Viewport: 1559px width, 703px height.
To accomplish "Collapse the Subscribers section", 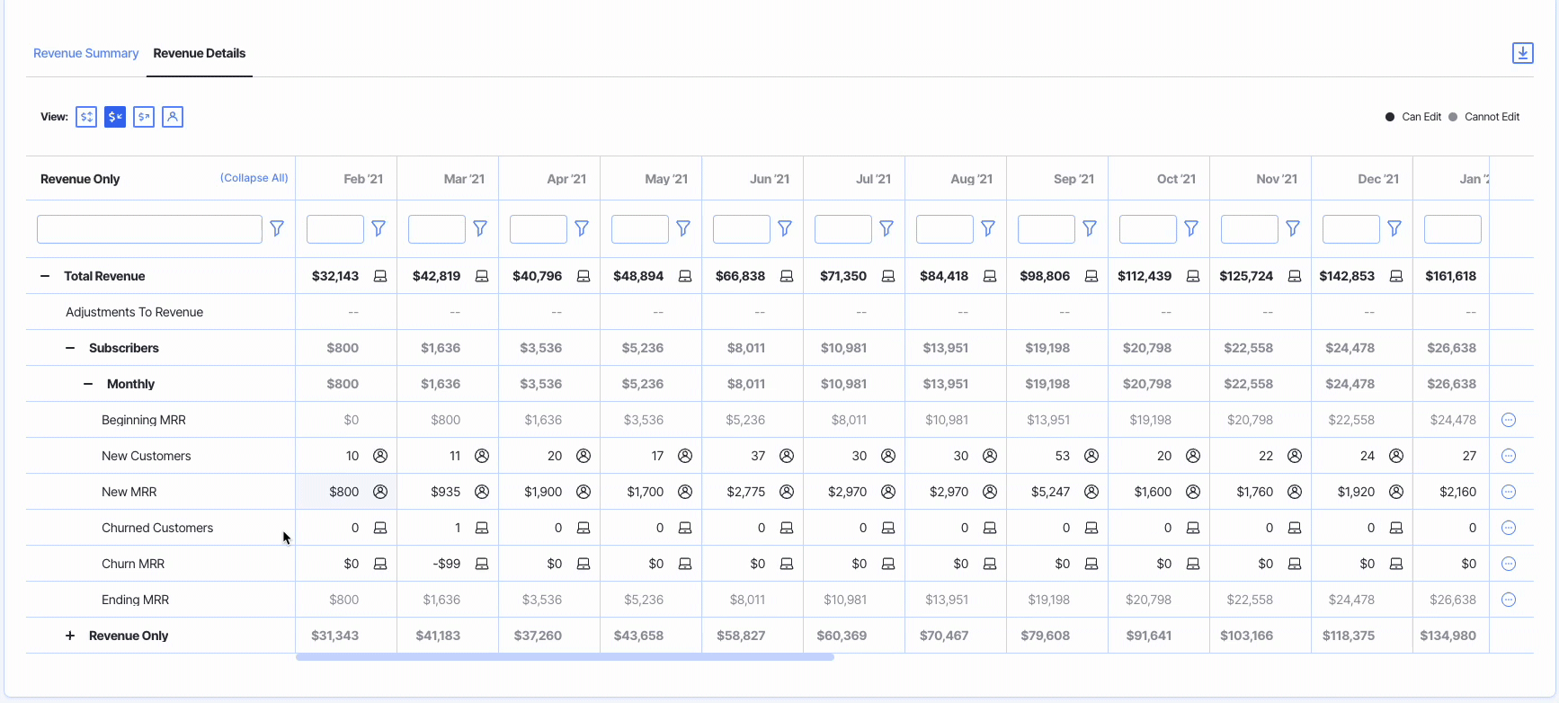I will 70,348.
